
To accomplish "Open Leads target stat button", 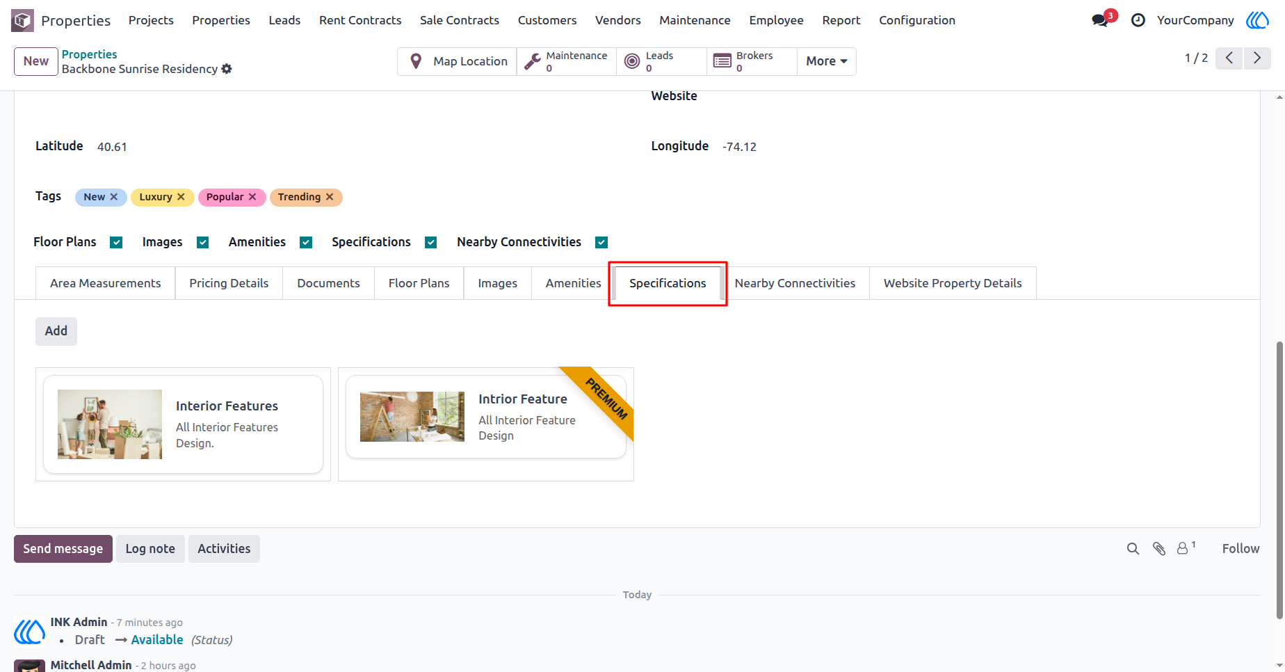I will [x=661, y=61].
